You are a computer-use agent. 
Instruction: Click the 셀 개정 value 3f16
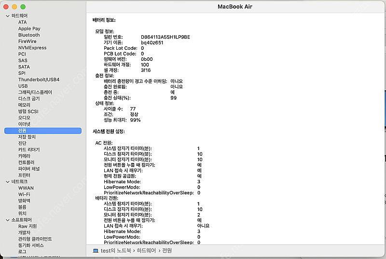pyautogui.click(x=146, y=70)
